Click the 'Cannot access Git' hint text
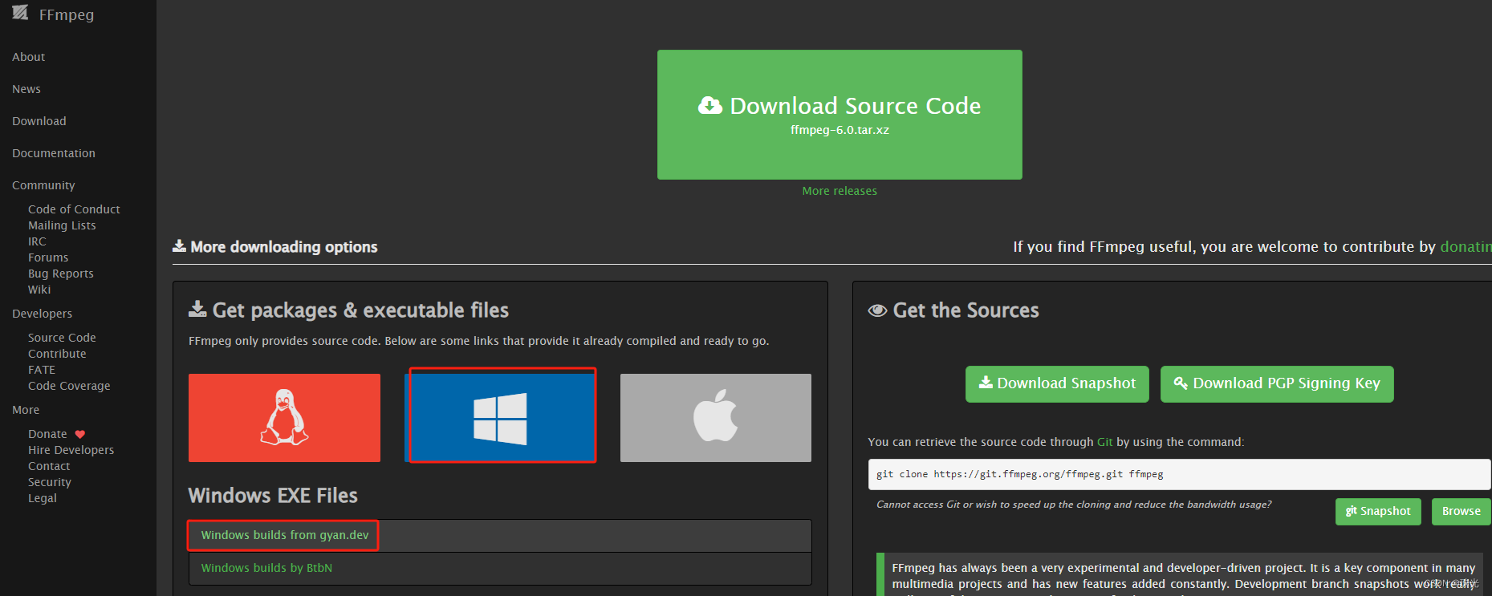Screen dimensions: 1492x596 click(1074, 505)
